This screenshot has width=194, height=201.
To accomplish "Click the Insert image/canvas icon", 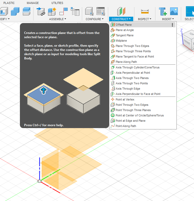I will pos(174,11).
